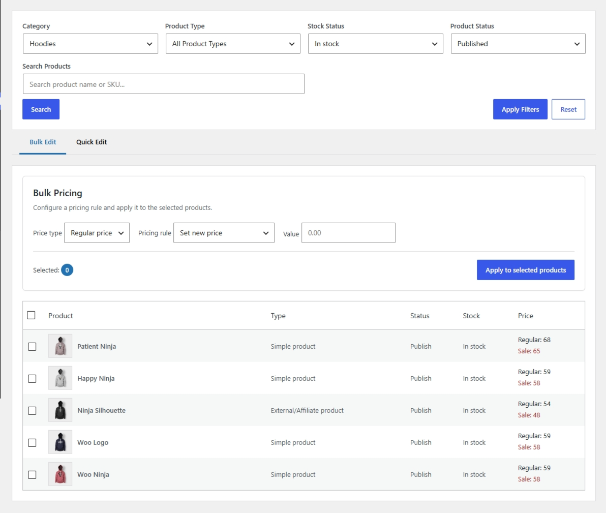Open the All Product Types dropdown

[x=233, y=44]
